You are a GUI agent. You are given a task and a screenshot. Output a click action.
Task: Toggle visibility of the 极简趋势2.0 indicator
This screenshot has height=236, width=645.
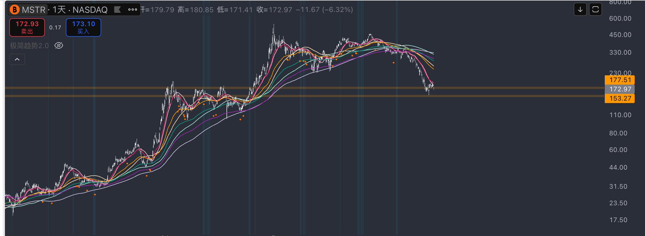point(59,46)
